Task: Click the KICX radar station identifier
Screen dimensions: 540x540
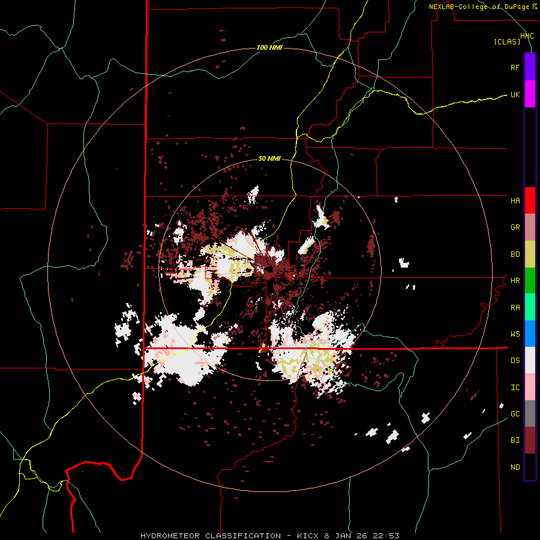Action: tap(309, 536)
